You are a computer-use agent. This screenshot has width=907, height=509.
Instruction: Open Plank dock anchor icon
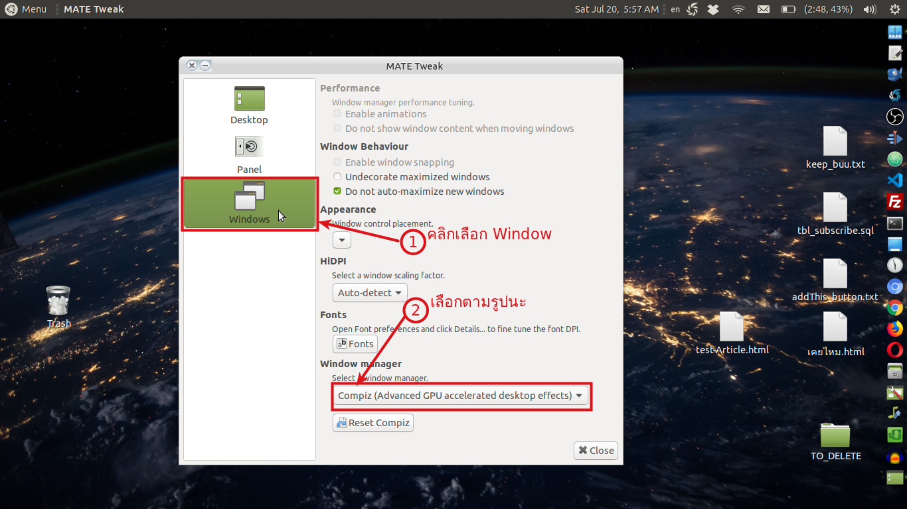tap(894, 32)
